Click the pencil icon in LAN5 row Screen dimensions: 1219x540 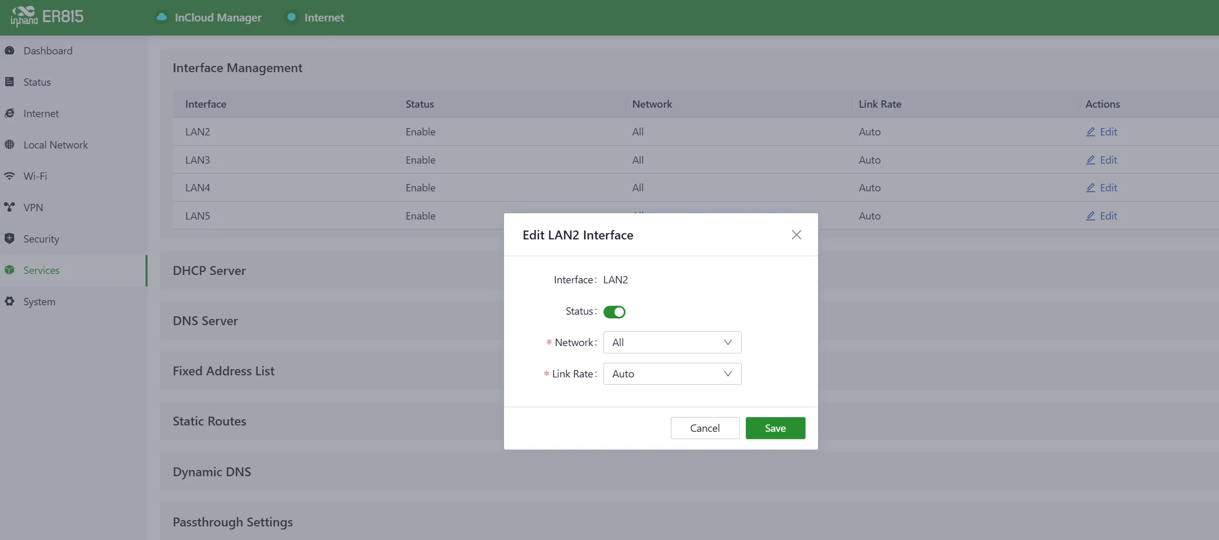1091,216
